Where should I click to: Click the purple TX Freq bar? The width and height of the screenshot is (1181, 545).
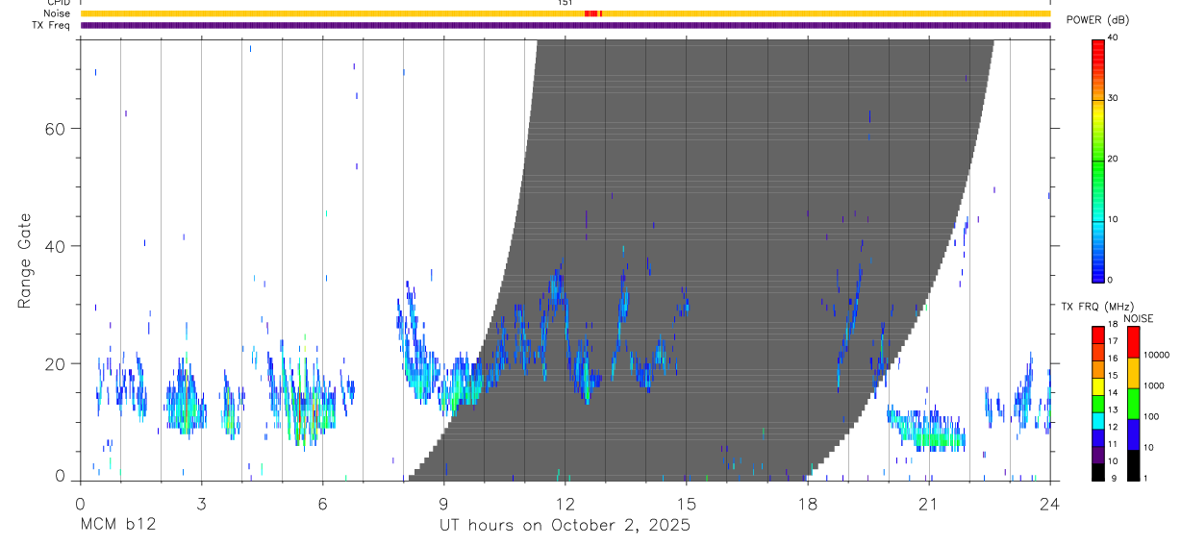point(565,25)
